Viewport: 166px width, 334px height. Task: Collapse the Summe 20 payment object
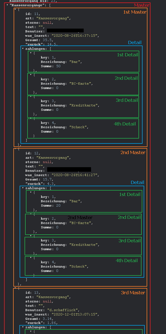click(31, 192)
